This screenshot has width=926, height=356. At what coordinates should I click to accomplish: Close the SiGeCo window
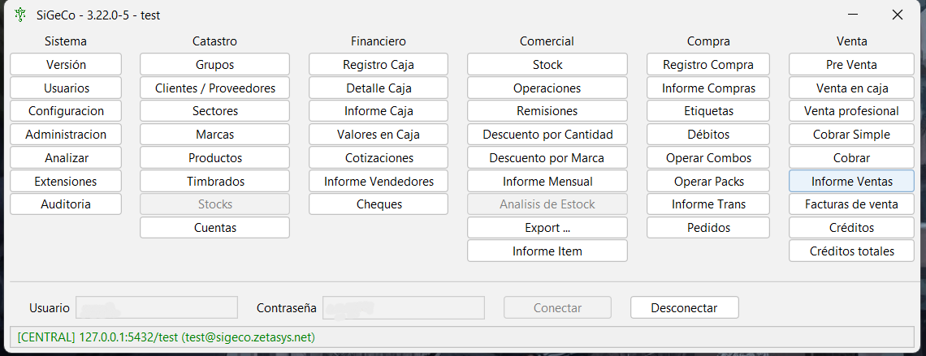[x=897, y=15]
